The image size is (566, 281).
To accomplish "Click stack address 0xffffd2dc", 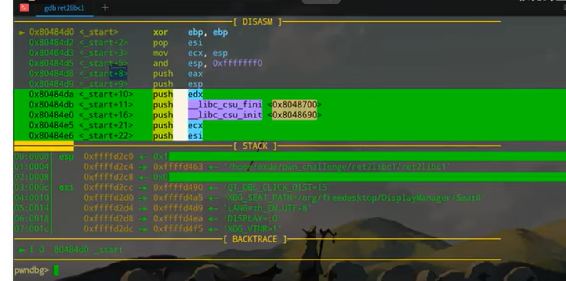I will click(109, 229).
